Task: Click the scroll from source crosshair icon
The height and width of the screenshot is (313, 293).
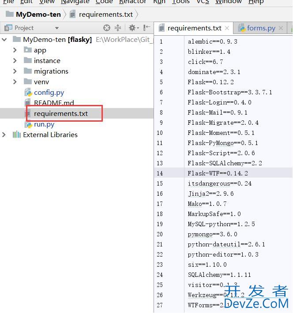Action: (107, 28)
